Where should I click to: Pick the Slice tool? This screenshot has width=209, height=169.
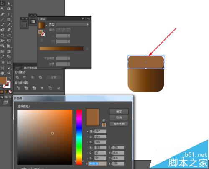tap(9, 68)
